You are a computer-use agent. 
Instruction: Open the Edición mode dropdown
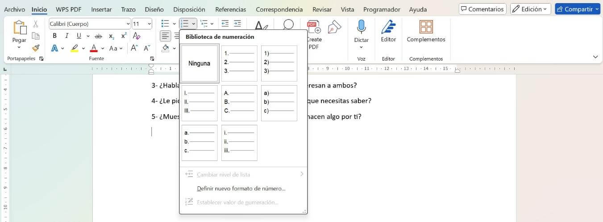pyautogui.click(x=531, y=9)
